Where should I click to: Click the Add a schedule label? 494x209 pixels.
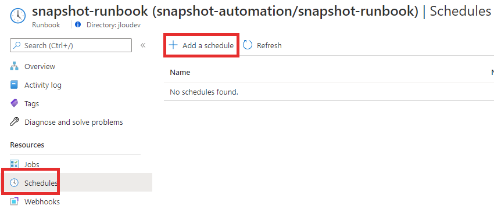pyautogui.click(x=208, y=46)
